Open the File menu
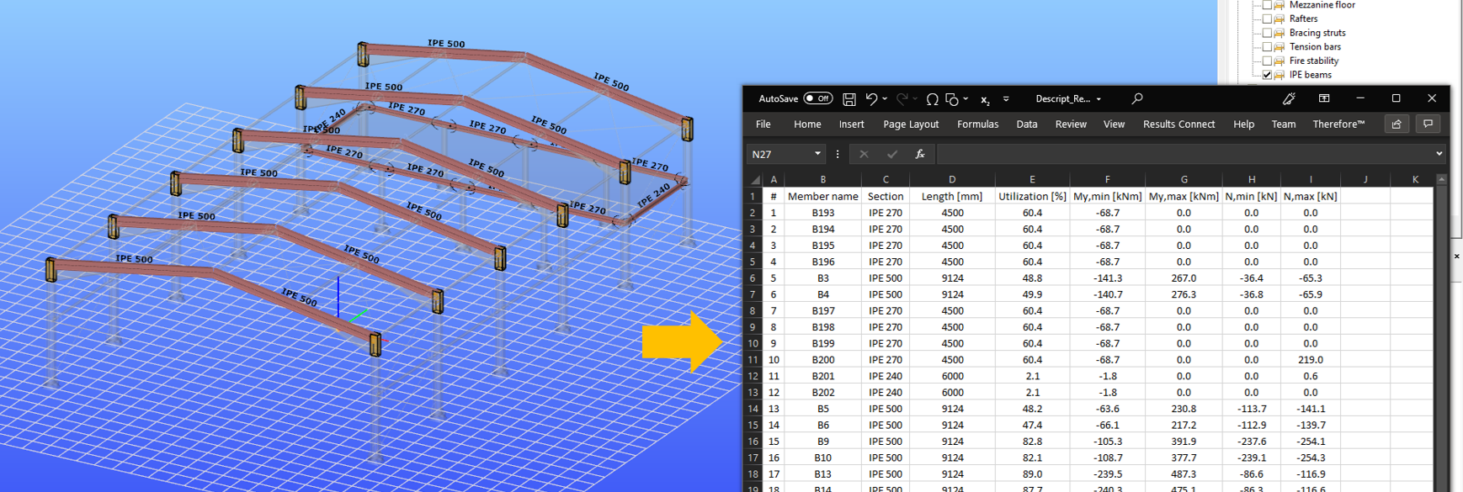The width and height of the screenshot is (1463, 492). click(x=763, y=124)
